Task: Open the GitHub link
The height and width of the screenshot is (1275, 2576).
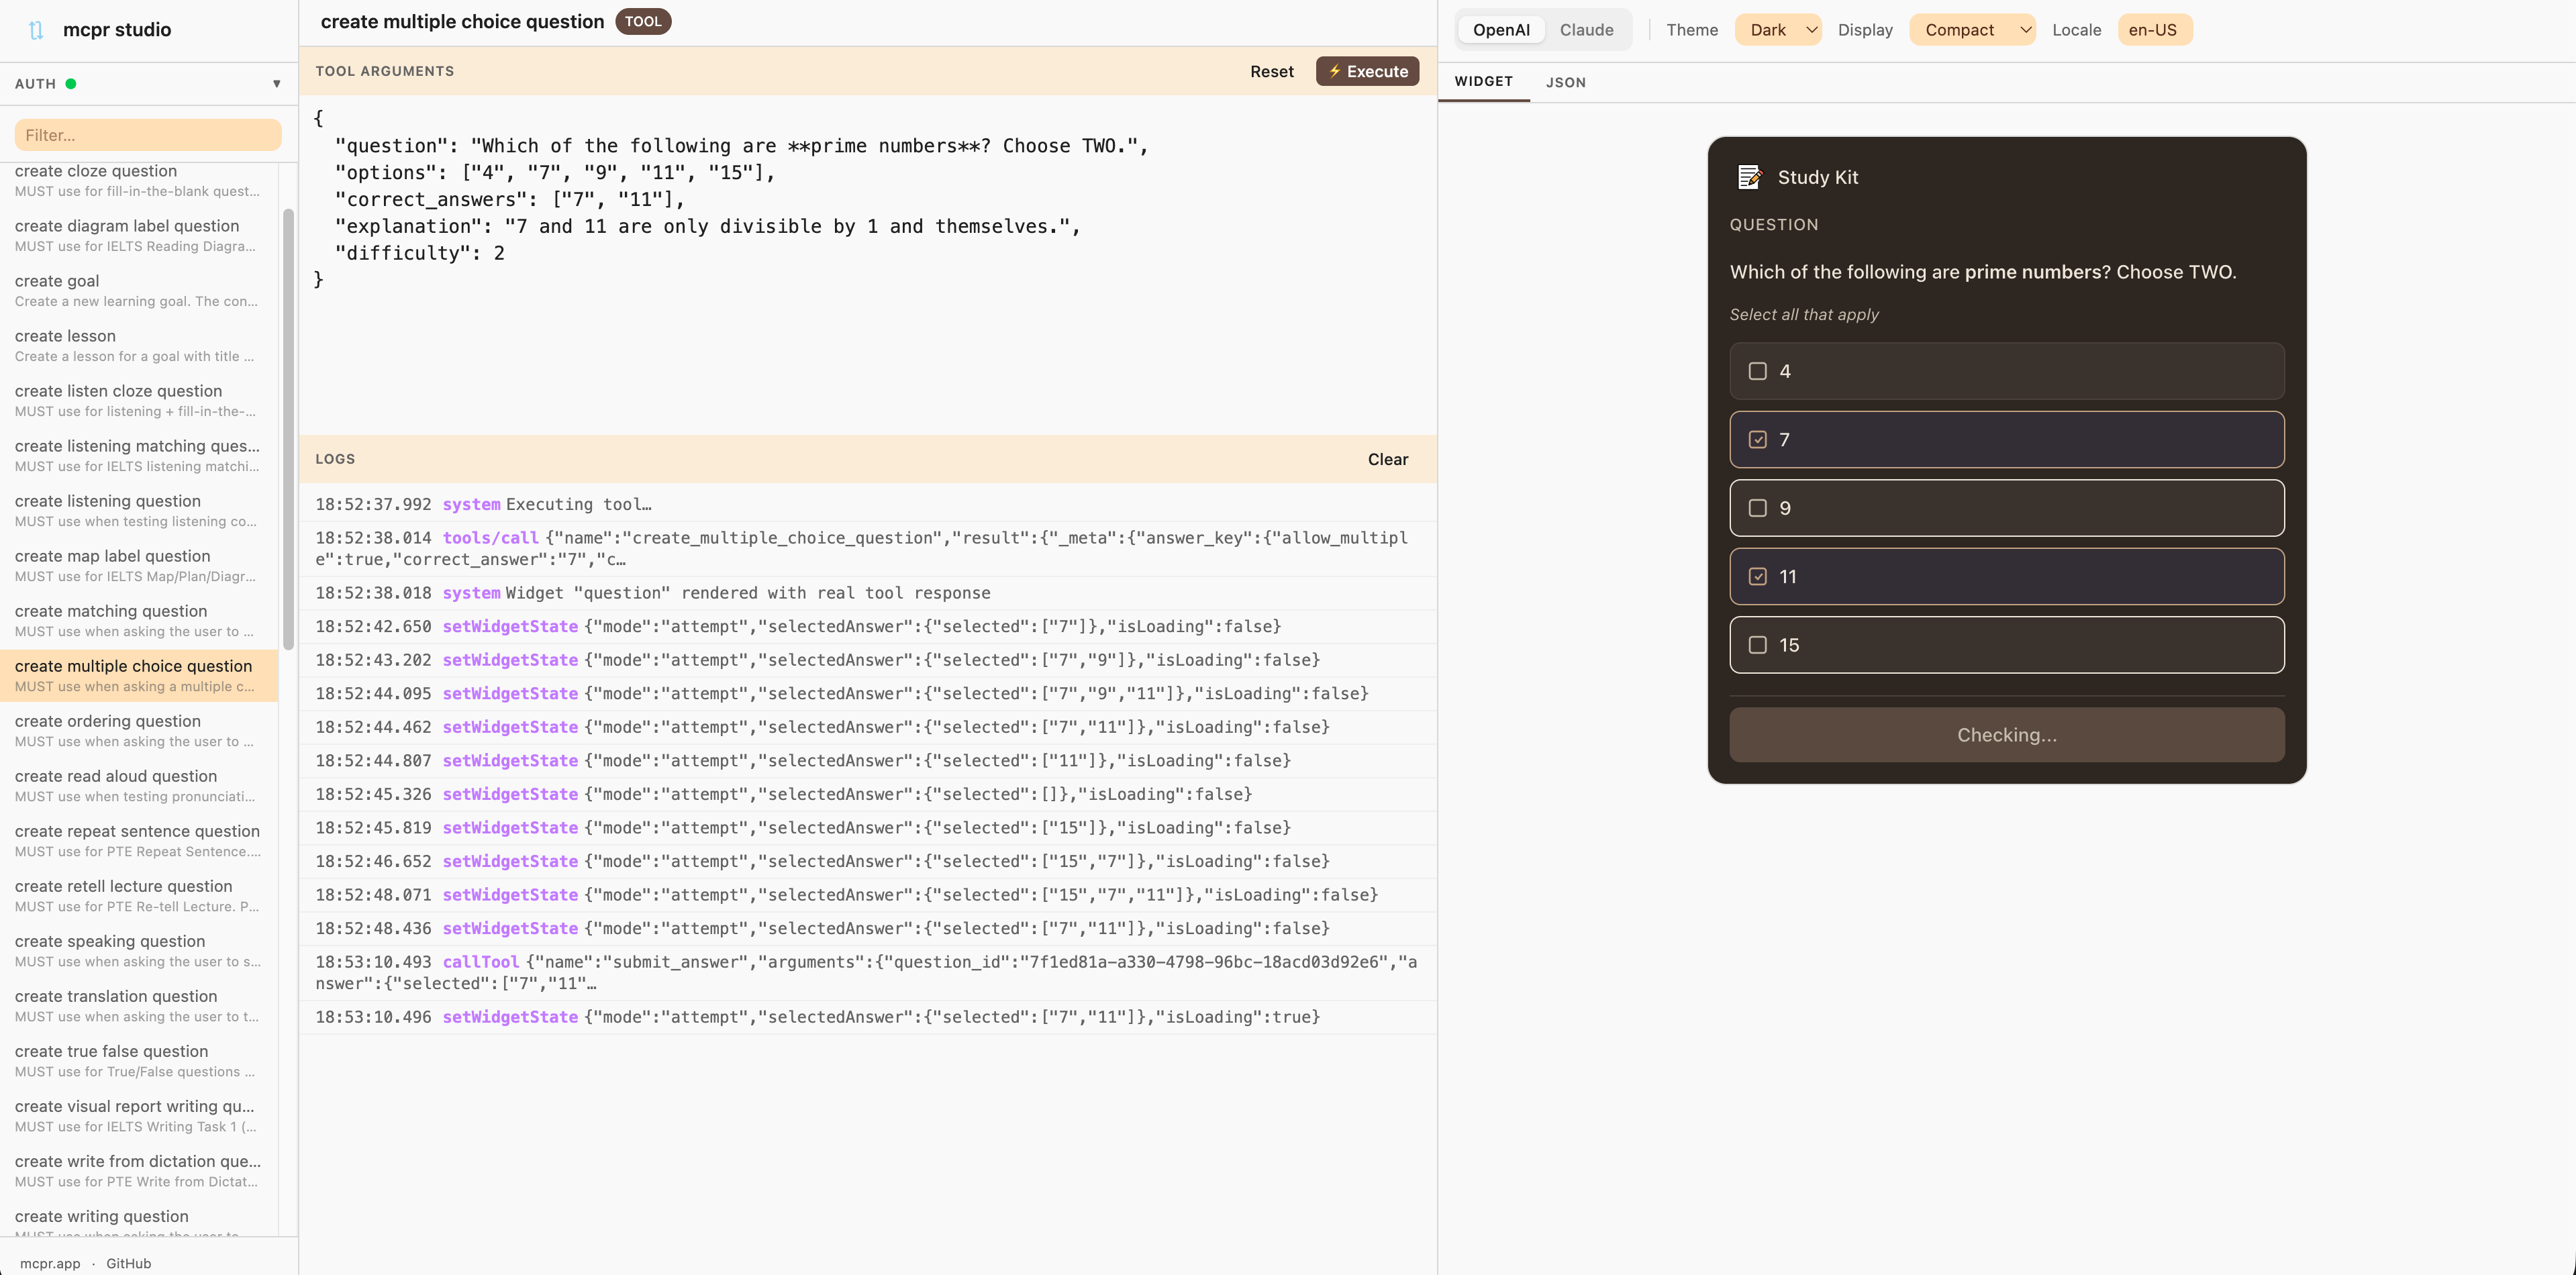Action: tap(129, 1263)
